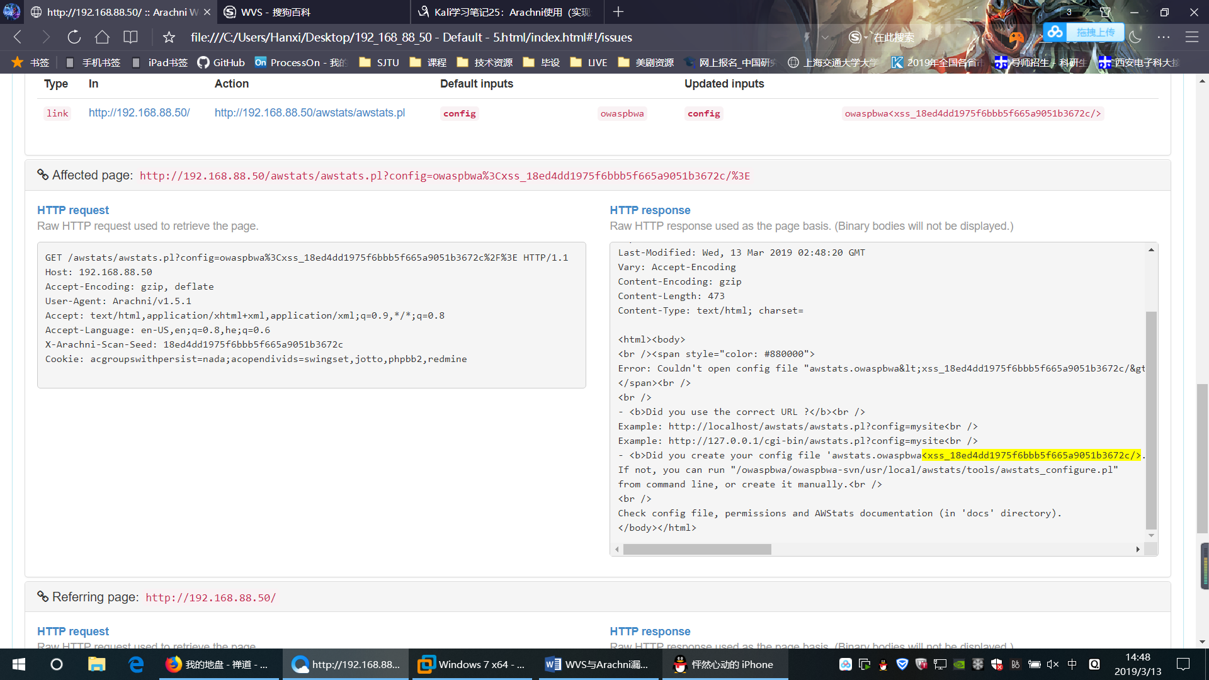Click the browser avatar icon at top-left
Viewport: 1209px width, 680px height.
tap(12, 11)
